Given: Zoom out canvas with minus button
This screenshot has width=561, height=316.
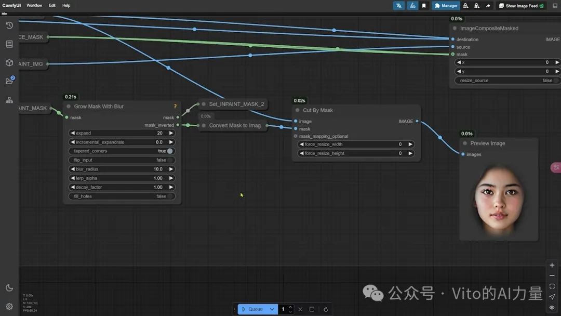Looking at the screenshot, I should click(552, 275).
